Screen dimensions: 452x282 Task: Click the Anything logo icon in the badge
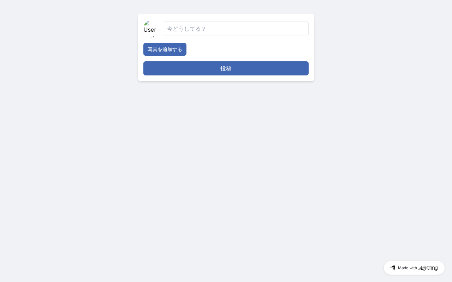click(x=393, y=268)
